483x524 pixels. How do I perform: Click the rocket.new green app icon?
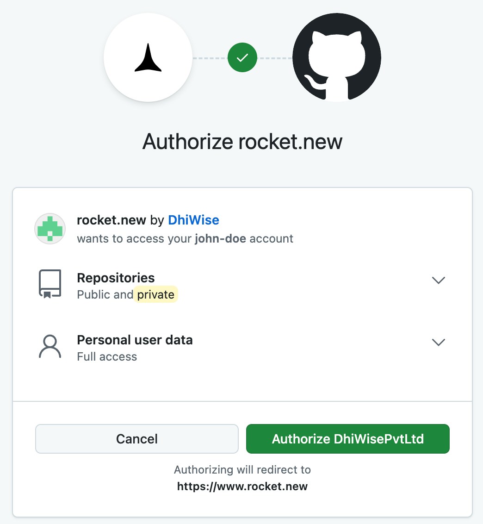(50, 229)
